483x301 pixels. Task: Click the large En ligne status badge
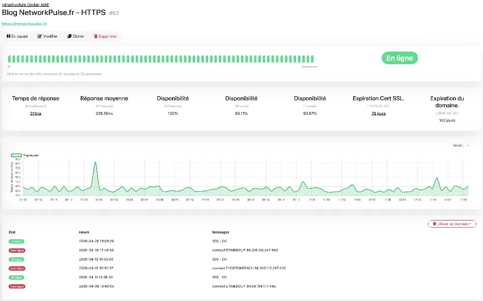pyautogui.click(x=399, y=58)
